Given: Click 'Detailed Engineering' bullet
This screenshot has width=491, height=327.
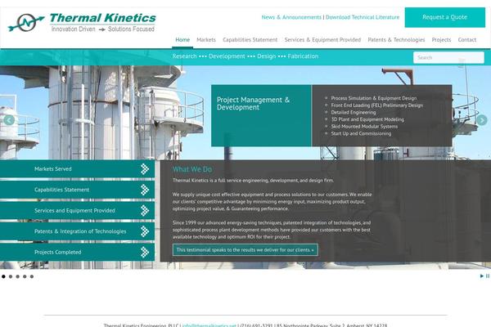Looking at the screenshot, I should click(x=354, y=112).
